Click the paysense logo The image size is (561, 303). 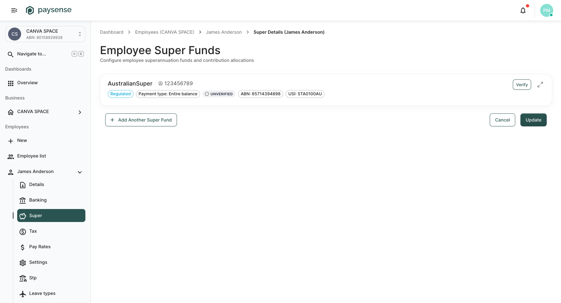click(49, 10)
